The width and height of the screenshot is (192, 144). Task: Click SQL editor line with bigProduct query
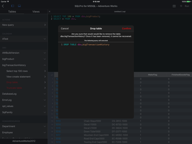[77, 16]
